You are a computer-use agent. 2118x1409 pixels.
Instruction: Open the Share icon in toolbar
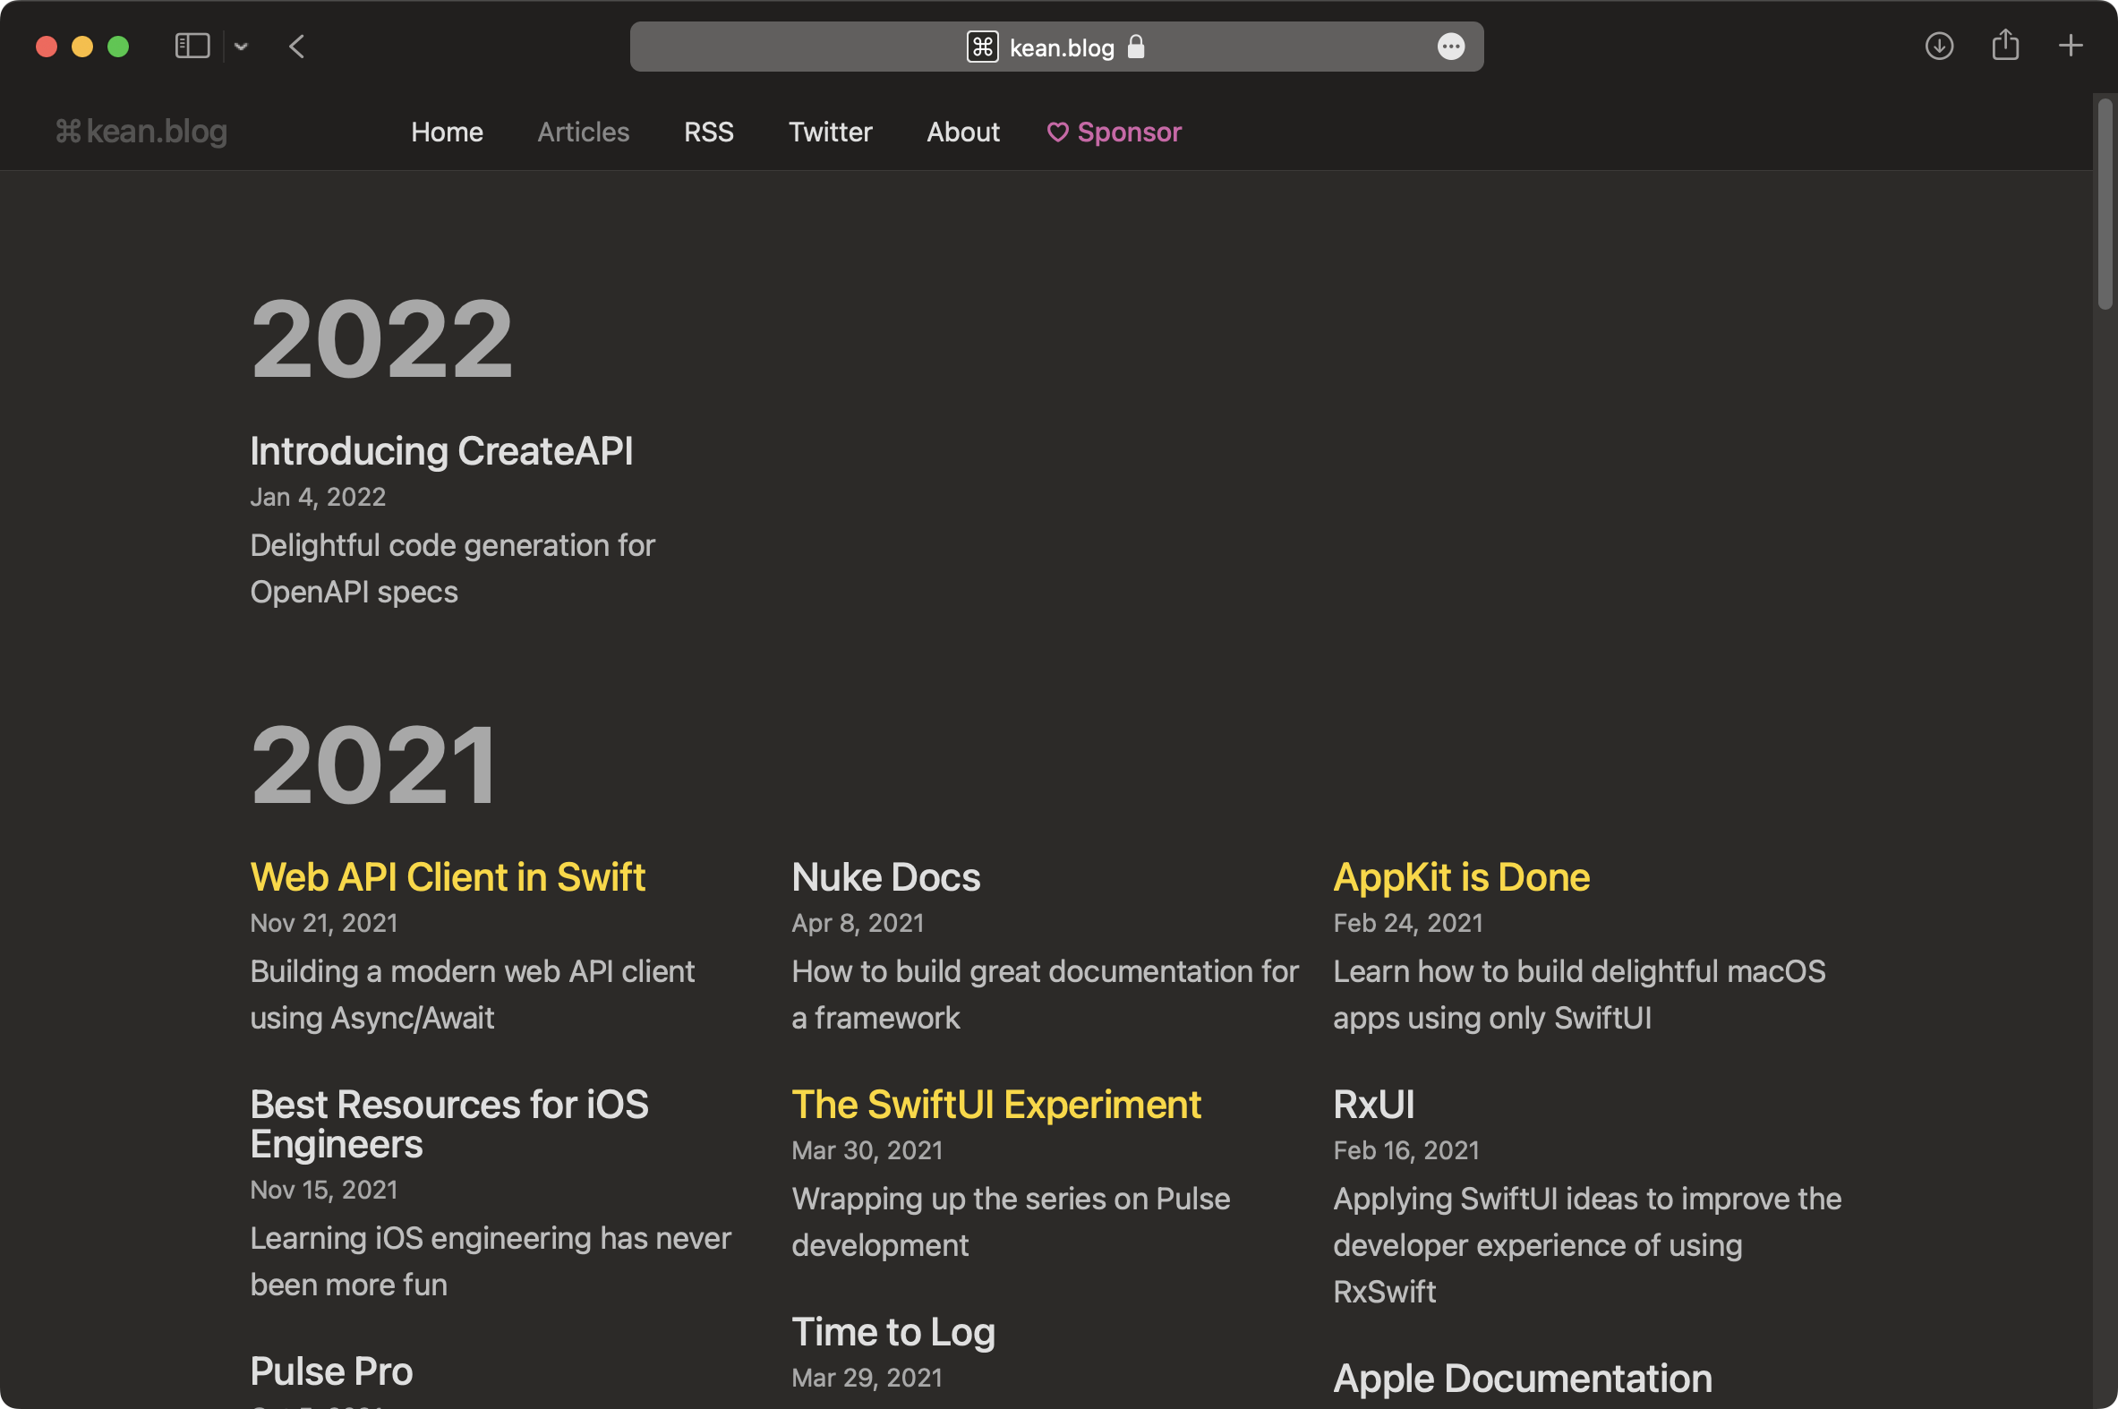click(2005, 45)
